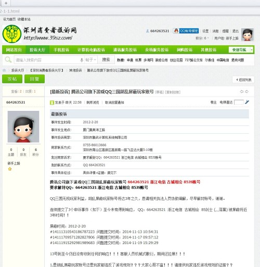This screenshot has height=267, width=260.
Task: Click the 投诉大厅 breadcrumb link
Action: (x=18, y=70)
